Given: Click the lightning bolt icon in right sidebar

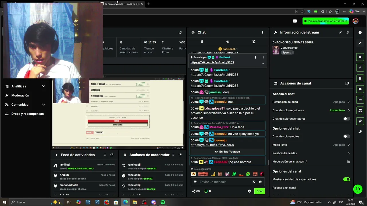Looking at the screenshot, I should pos(360,68).
